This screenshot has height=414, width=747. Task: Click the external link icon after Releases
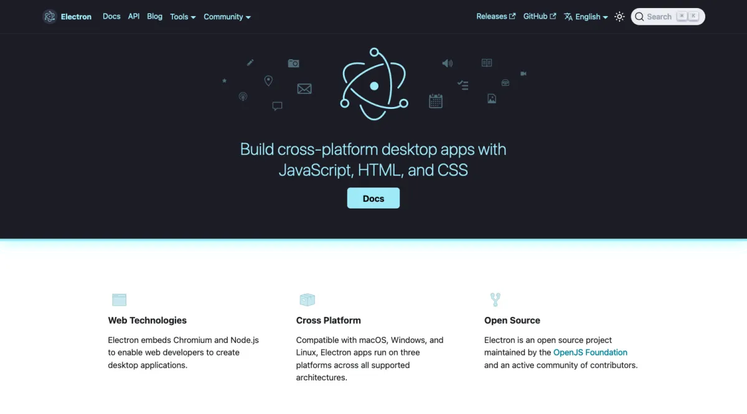click(512, 16)
